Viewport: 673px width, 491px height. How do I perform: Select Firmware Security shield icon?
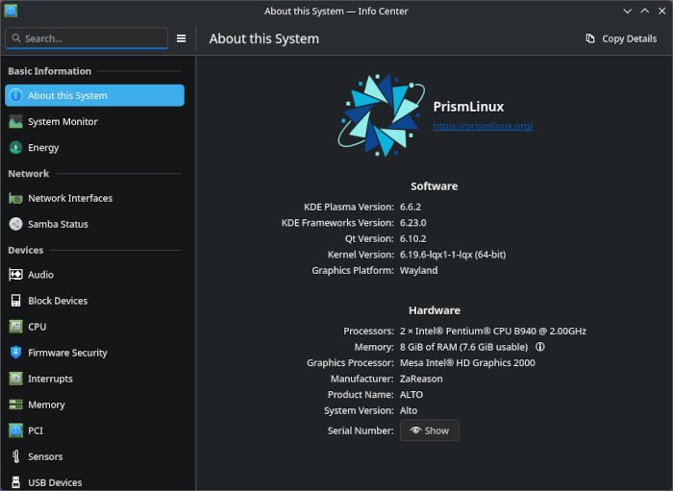tap(16, 353)
